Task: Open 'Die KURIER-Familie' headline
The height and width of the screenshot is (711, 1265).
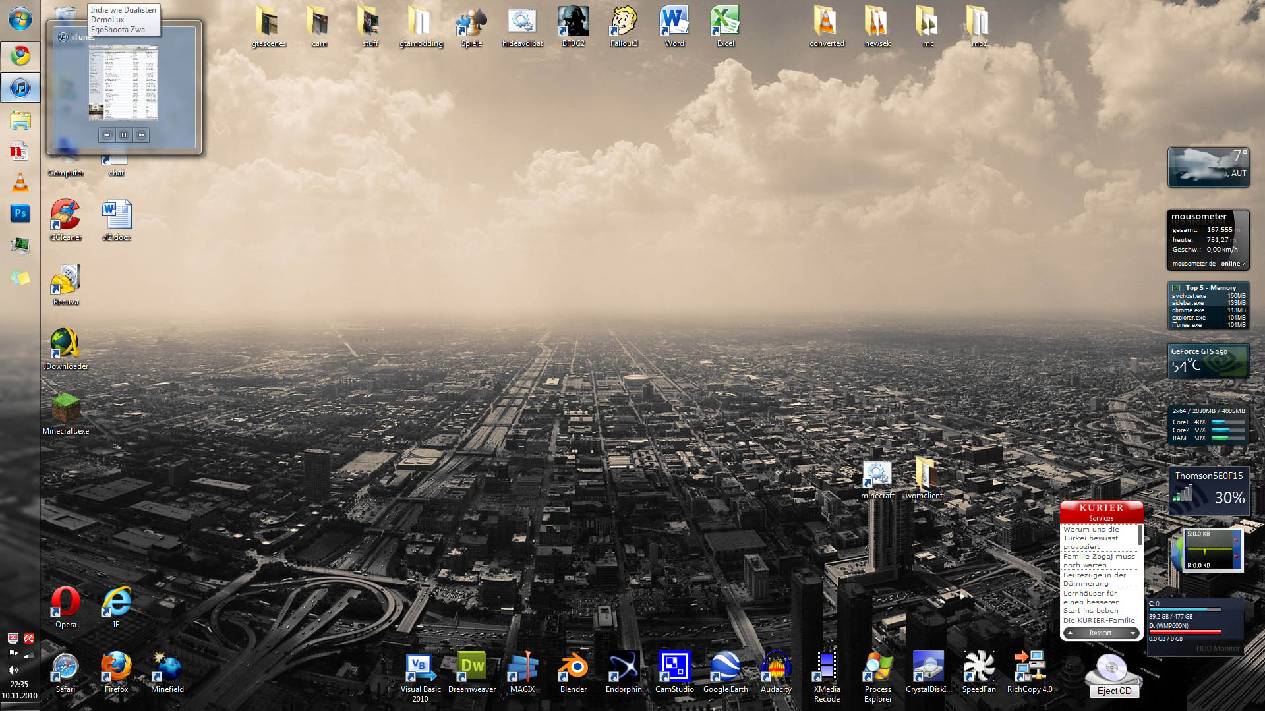Action: point(1099,620)
